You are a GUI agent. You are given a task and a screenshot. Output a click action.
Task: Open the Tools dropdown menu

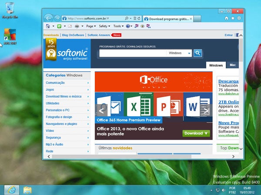(117, 26)
